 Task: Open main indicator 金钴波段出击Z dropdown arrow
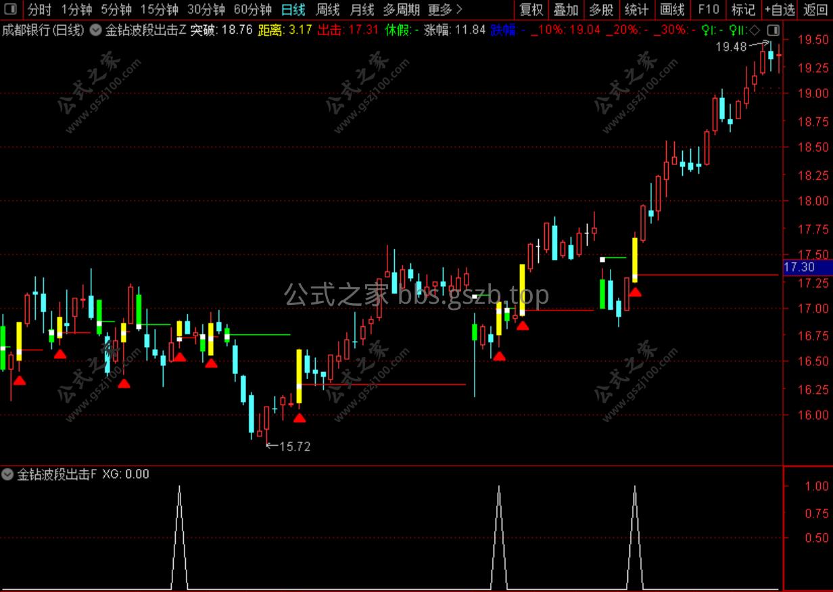pyautogui.click(x=95, y=30)
